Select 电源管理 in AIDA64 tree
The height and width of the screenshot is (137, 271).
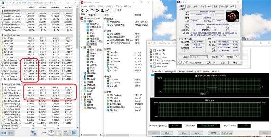[x=92, y=39]
